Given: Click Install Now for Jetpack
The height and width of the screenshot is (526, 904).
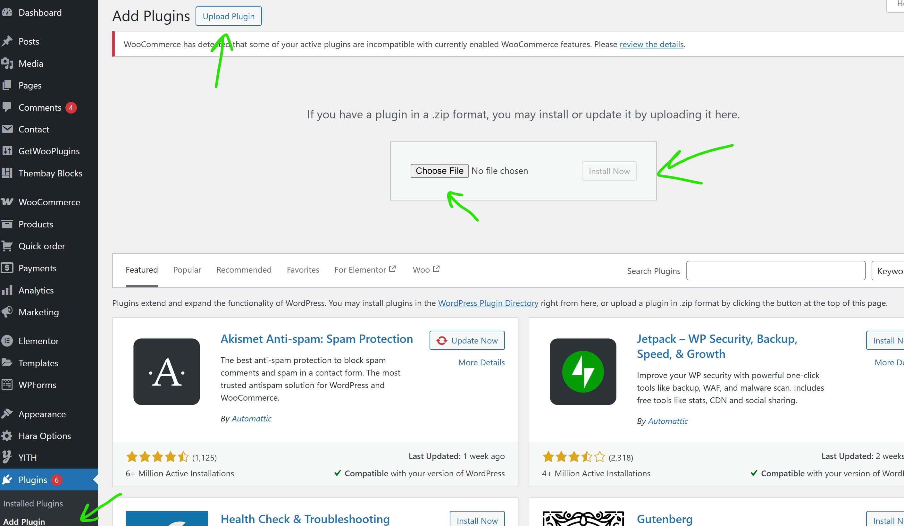Looking at the screenshot, I should [885, 340].
